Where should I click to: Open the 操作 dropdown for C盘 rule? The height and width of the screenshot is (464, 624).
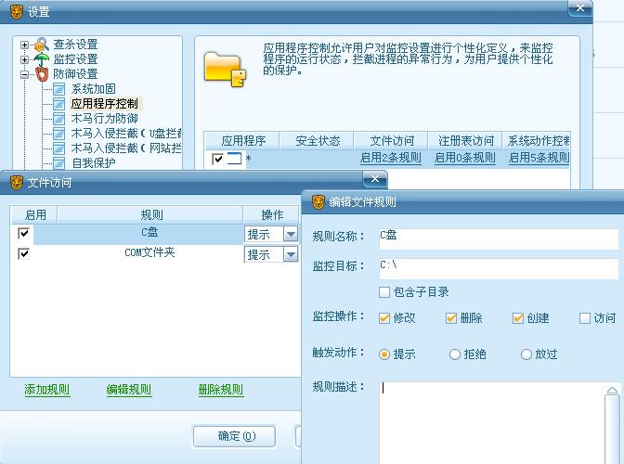[291, 234]
